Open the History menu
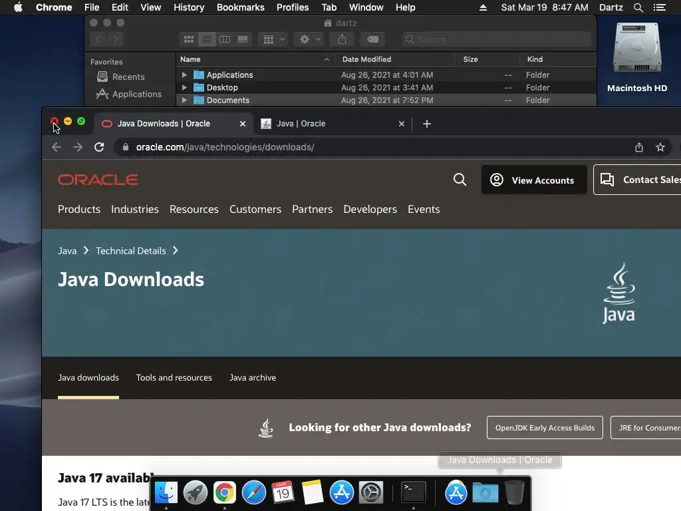The image size is (681, 511). (189, 7)
